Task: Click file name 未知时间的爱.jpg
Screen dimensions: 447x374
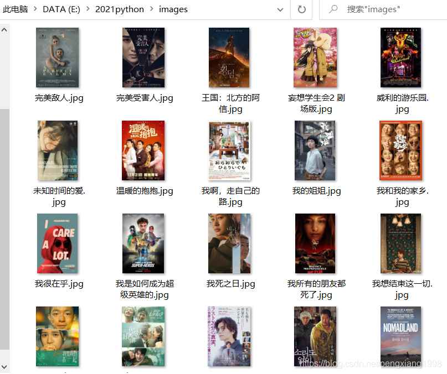Action: pyautogui.click(x=59, y=196)
